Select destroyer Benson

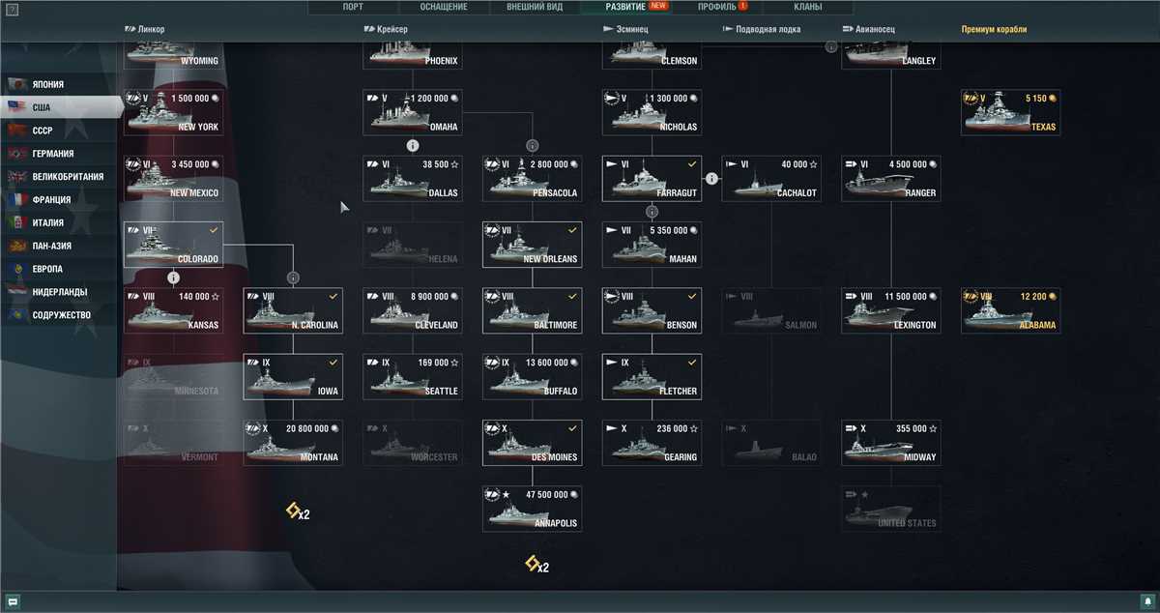click(x=652, y=310)
